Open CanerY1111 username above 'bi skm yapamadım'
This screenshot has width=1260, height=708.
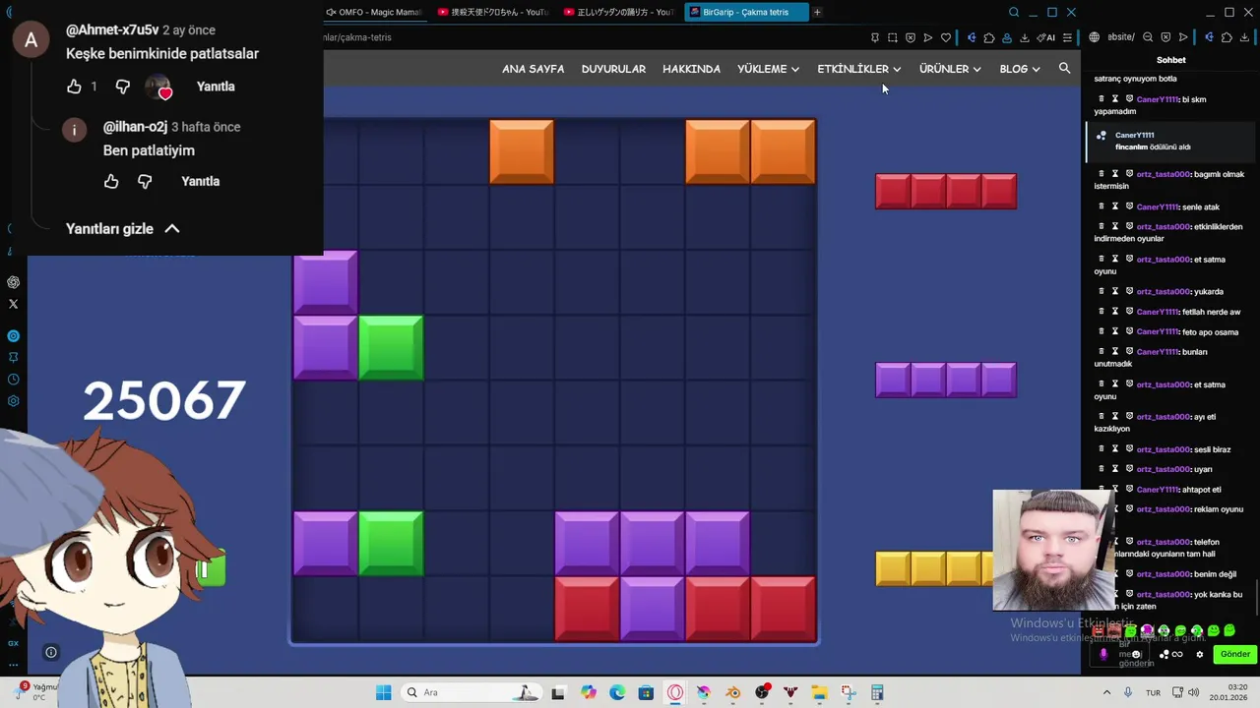(x=1158, y=99)
